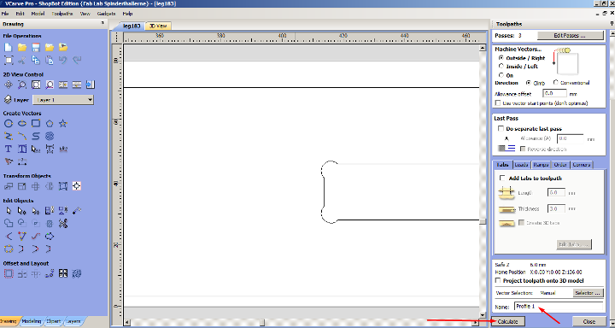Viewport: 615px width, 328px height.
Task: Draw Star vector tool
Action: click(x=63, y=124)
